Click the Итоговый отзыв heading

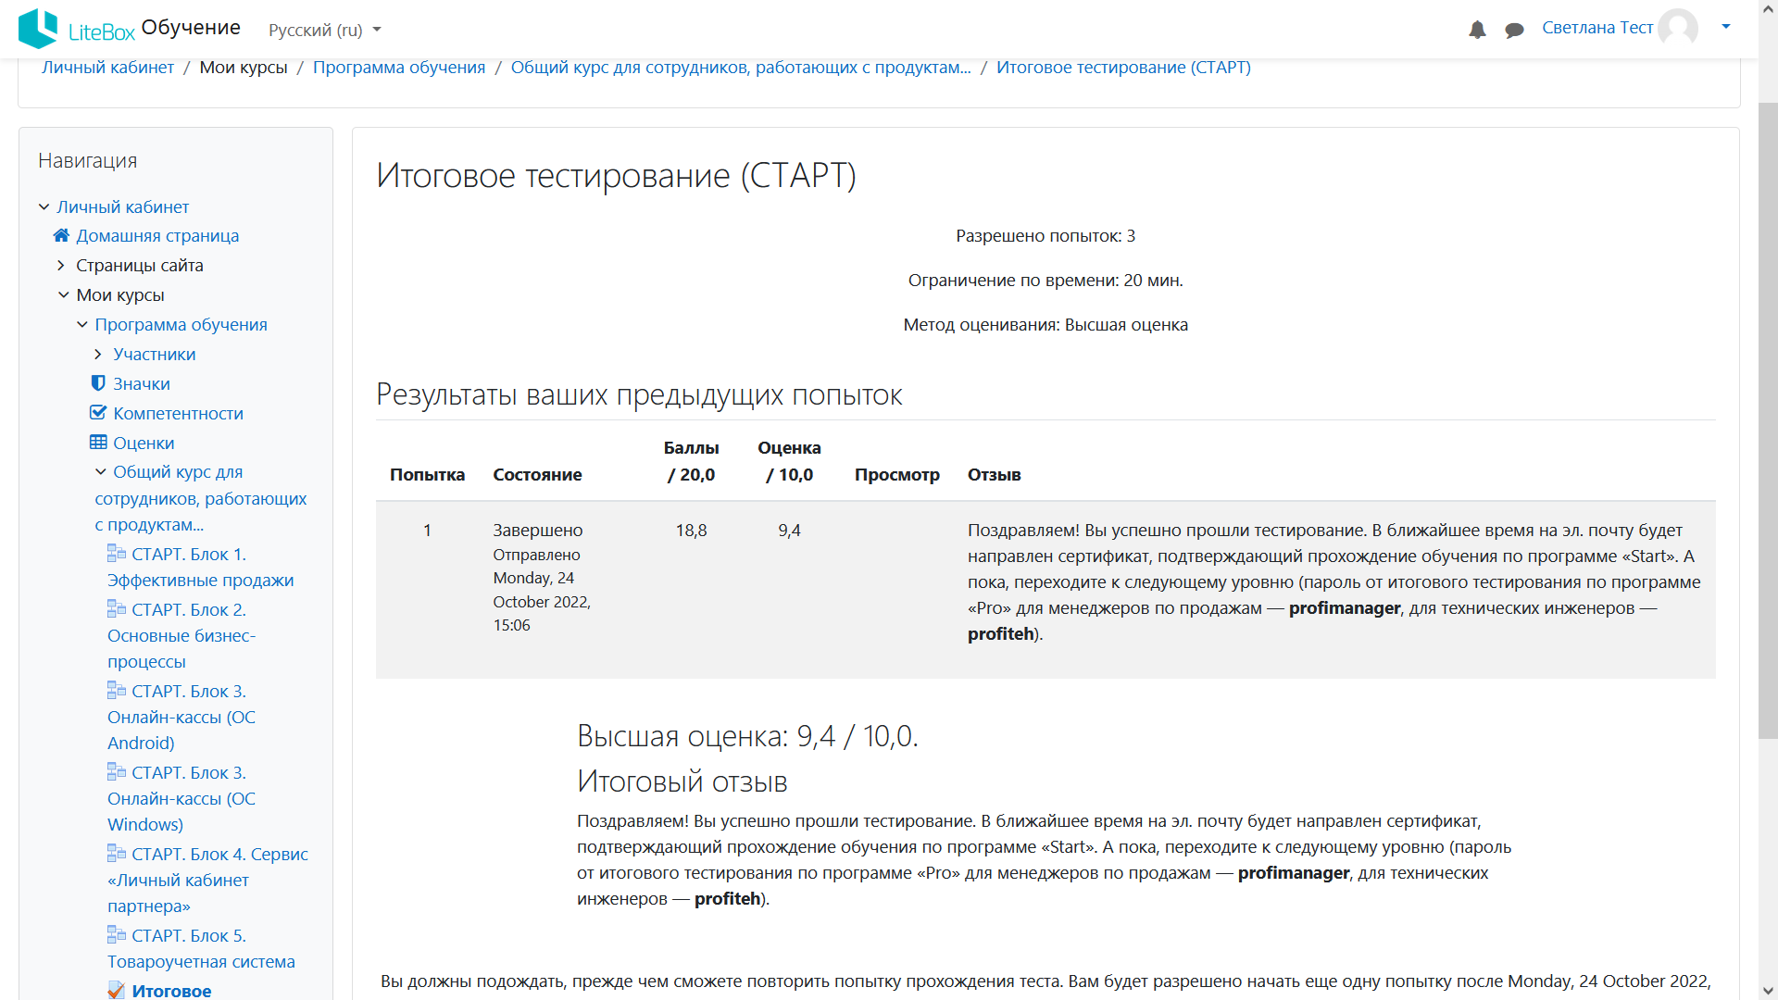click(x=682, y=781)
